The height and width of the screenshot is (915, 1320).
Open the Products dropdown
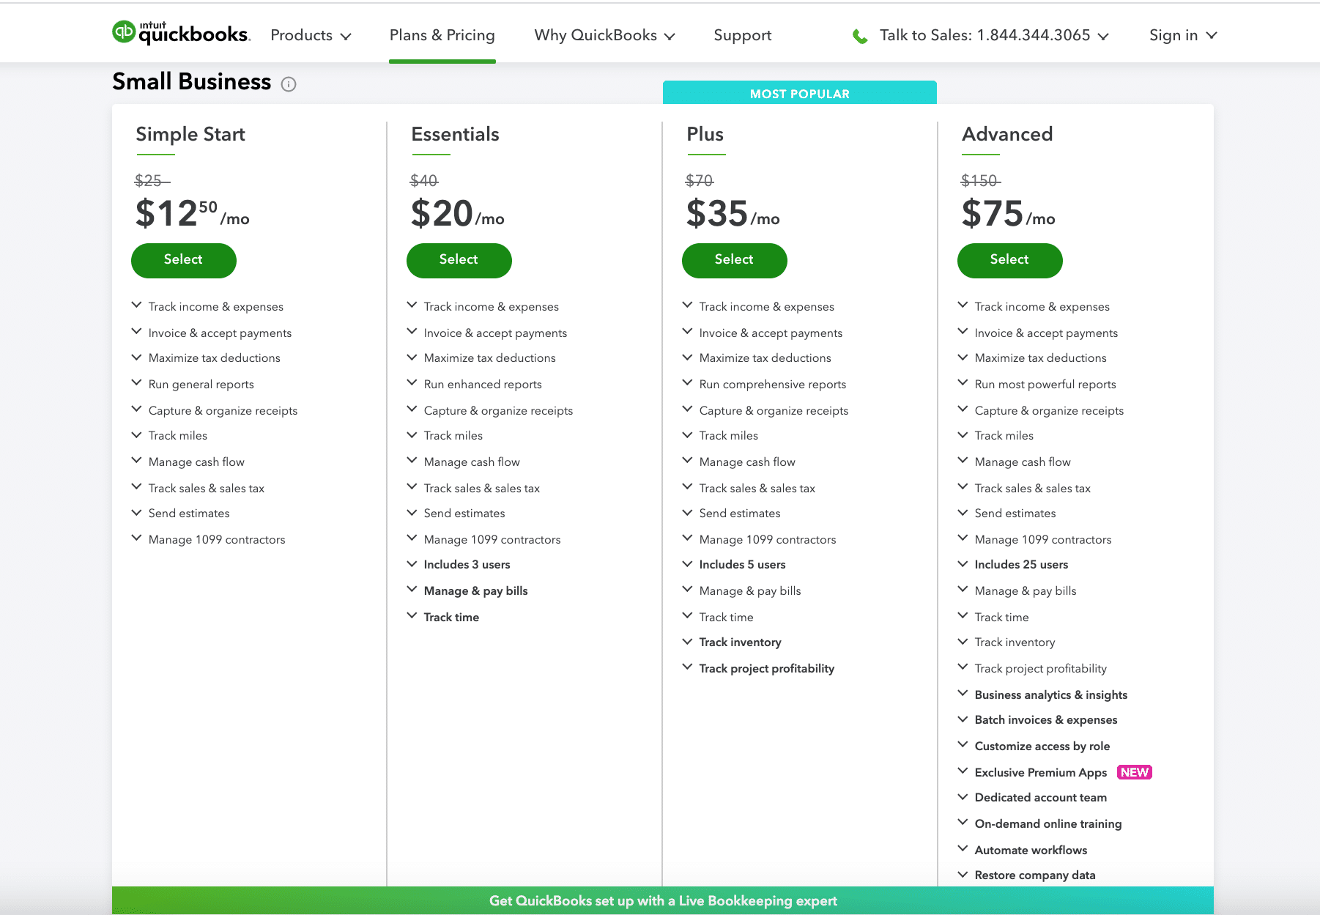tap(311, 34)
